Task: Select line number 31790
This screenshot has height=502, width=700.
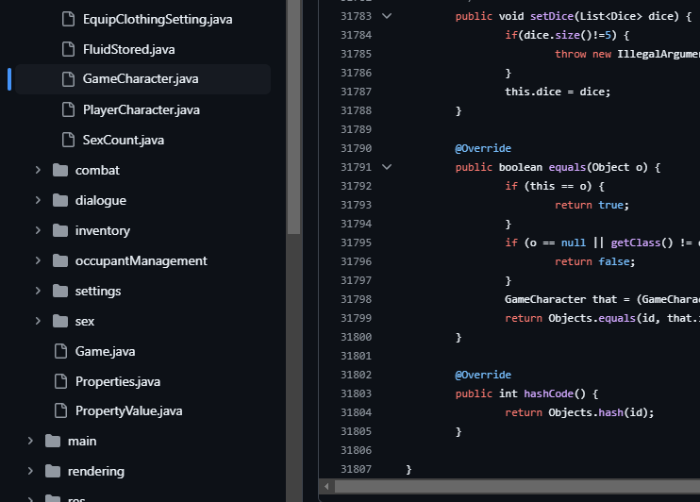Action: (x=356, y=148)
